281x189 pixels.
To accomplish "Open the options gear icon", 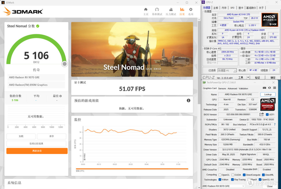I will [191, 10].
